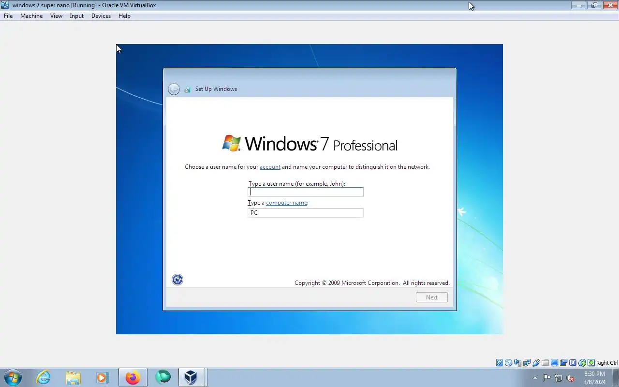Click the Windows Start orb

tap(13, 377)
